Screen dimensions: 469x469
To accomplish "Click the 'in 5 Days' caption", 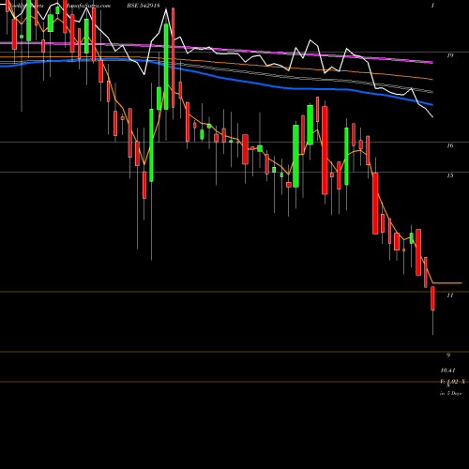I will (451, 394).
